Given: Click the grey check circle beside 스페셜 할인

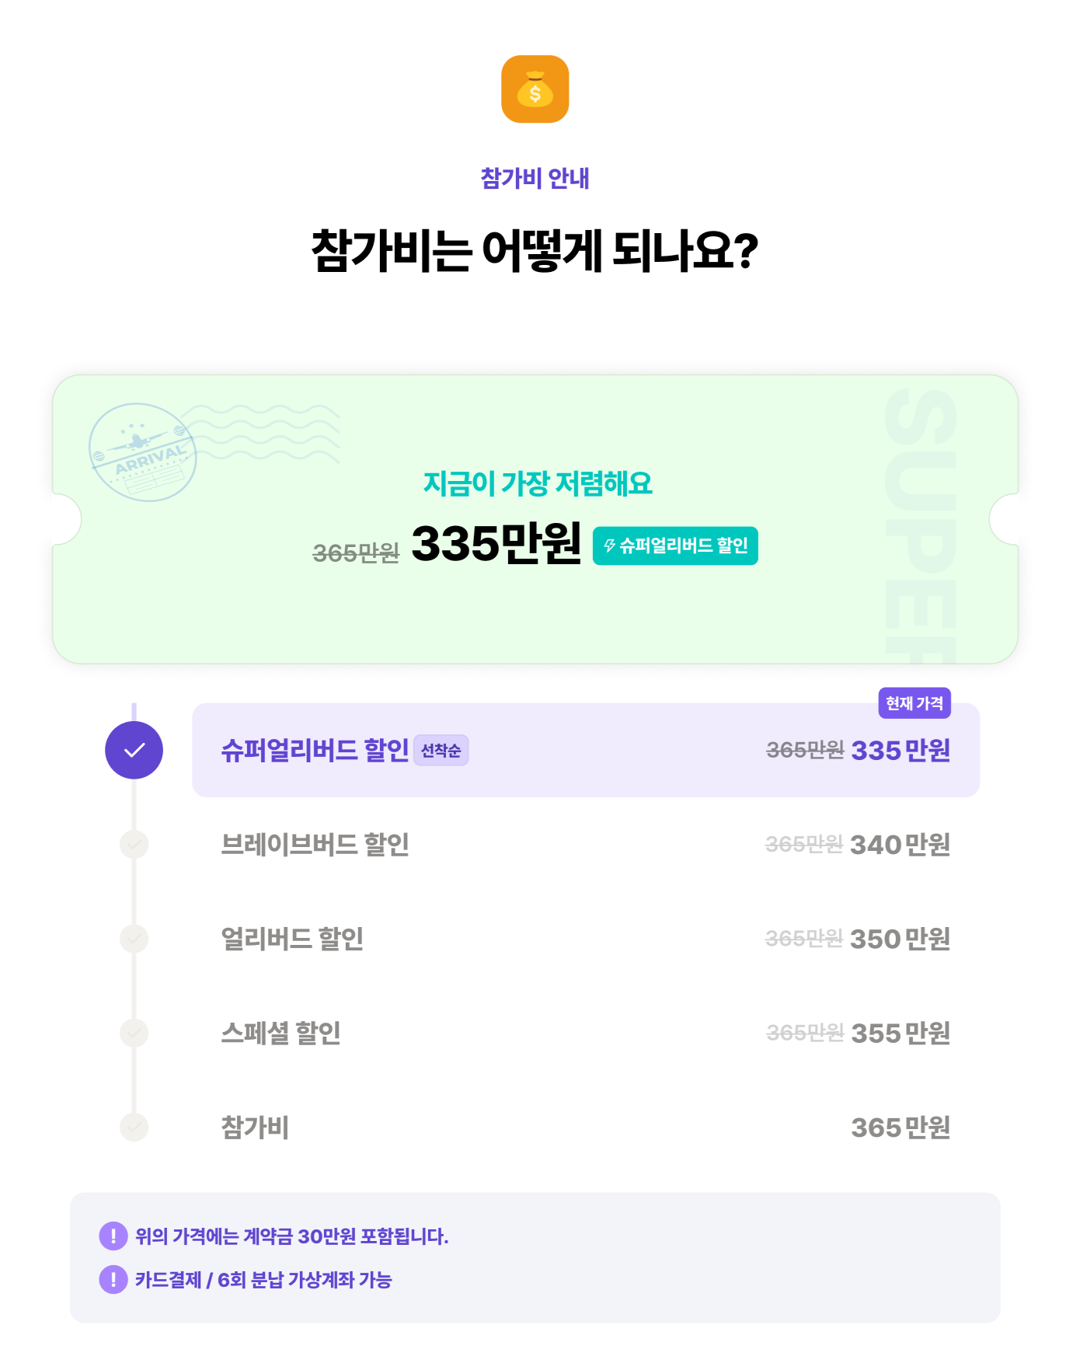Looking at the screenshot, I should pos(134,1033).
